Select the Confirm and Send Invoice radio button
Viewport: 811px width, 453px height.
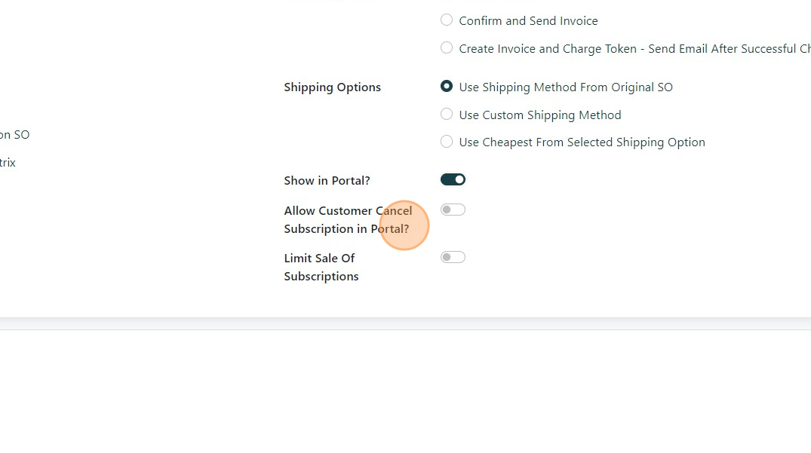click(447, 20)
